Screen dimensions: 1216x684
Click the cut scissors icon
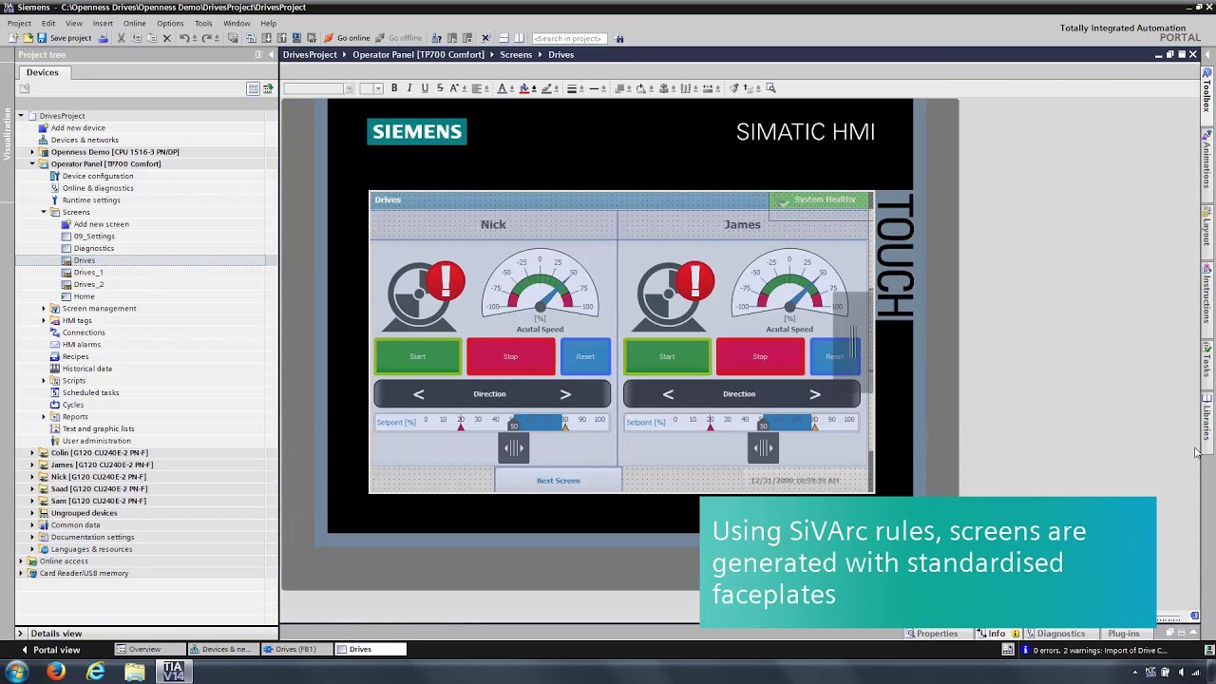pos(122,38)
